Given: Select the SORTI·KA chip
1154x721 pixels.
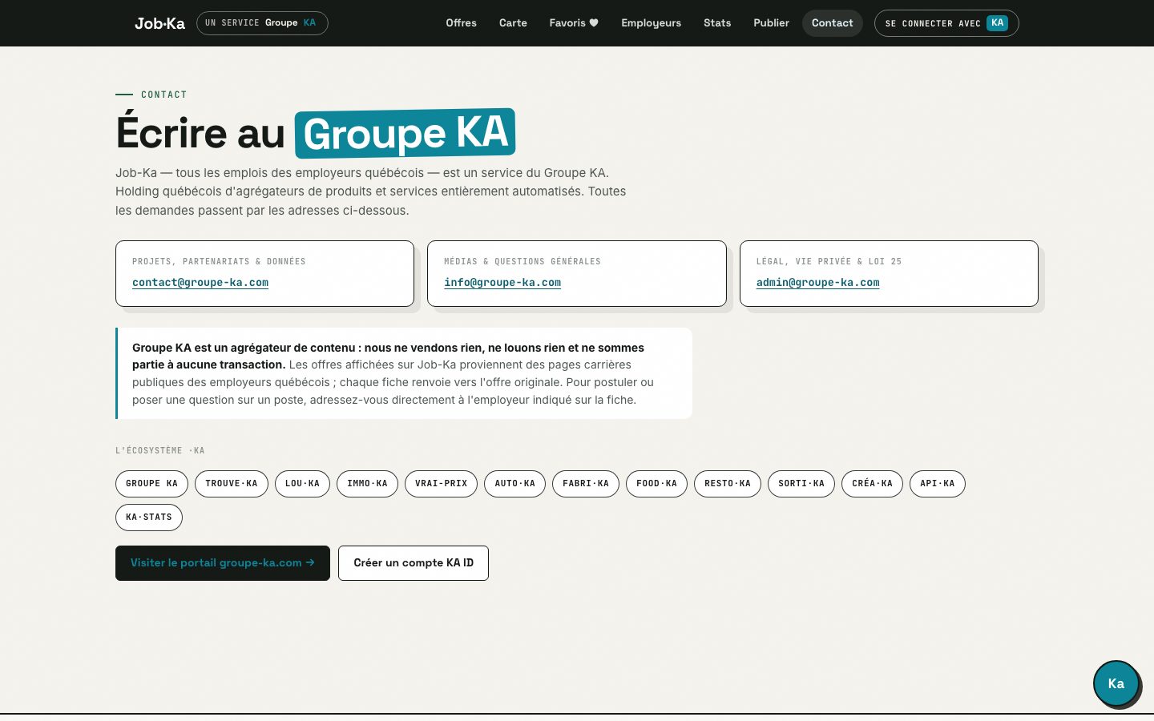Looking at the screenshot, I should coord(801,484).
